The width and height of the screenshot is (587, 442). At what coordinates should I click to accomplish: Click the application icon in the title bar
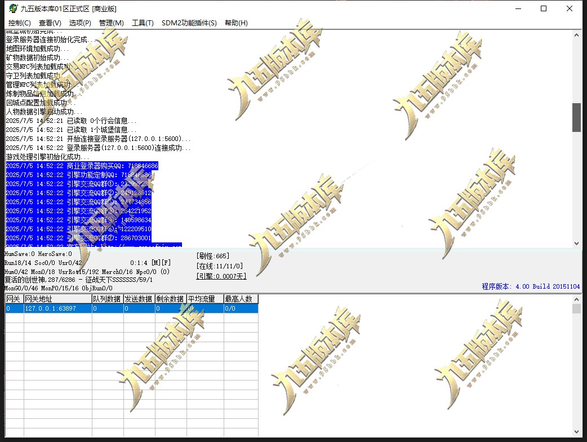(13, 8)
